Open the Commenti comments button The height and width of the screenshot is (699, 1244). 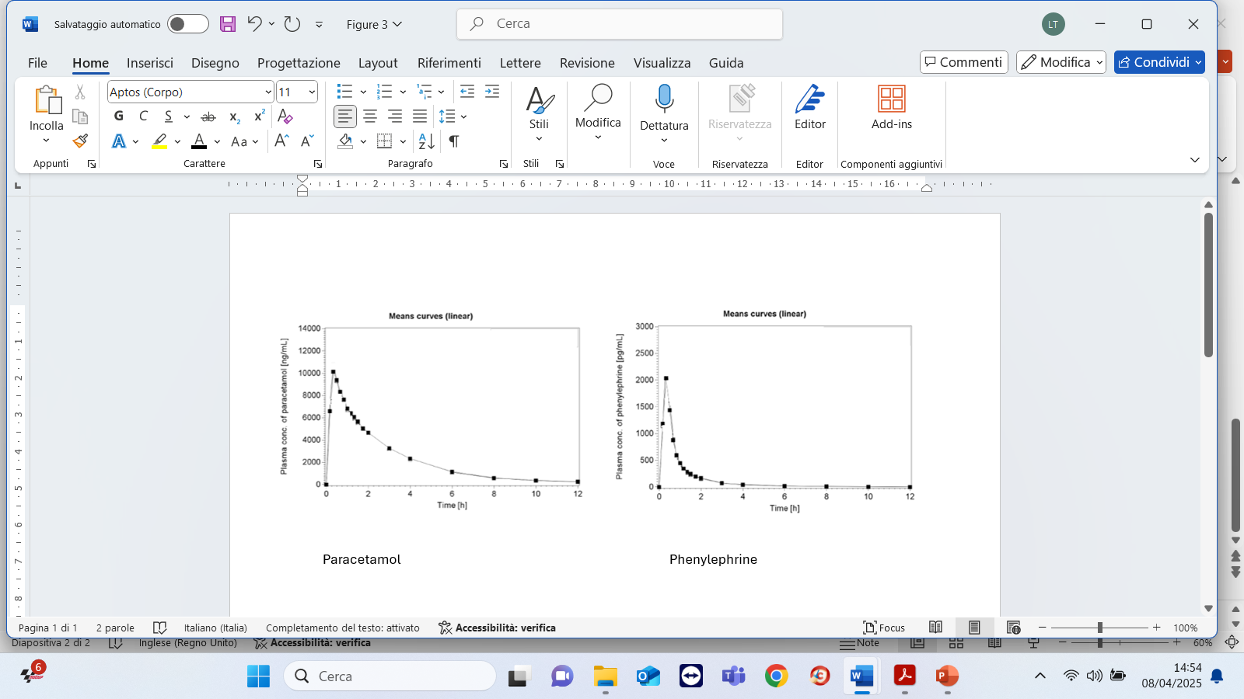963,62
